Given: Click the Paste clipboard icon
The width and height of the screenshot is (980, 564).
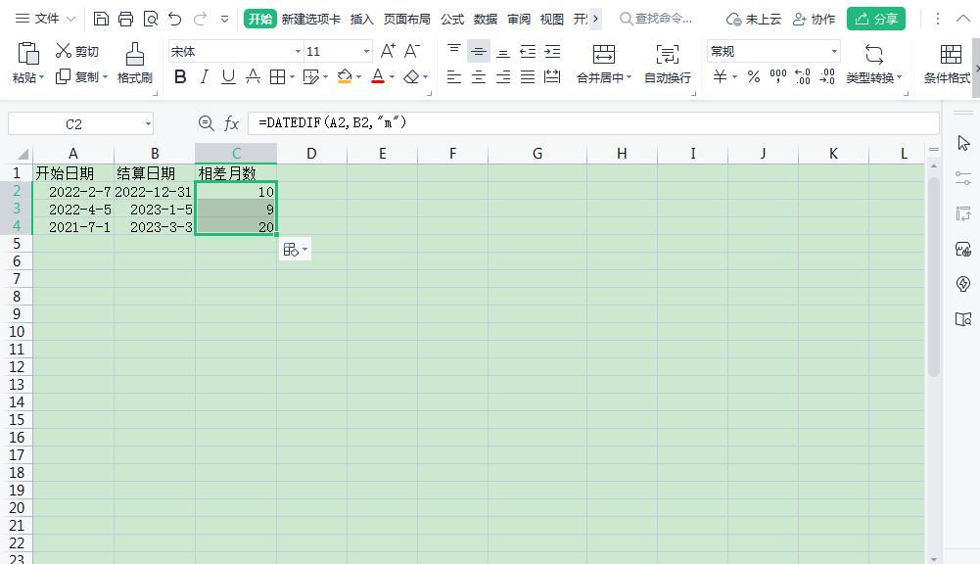Looking at the screenshot, I should (x=28, y=54).
